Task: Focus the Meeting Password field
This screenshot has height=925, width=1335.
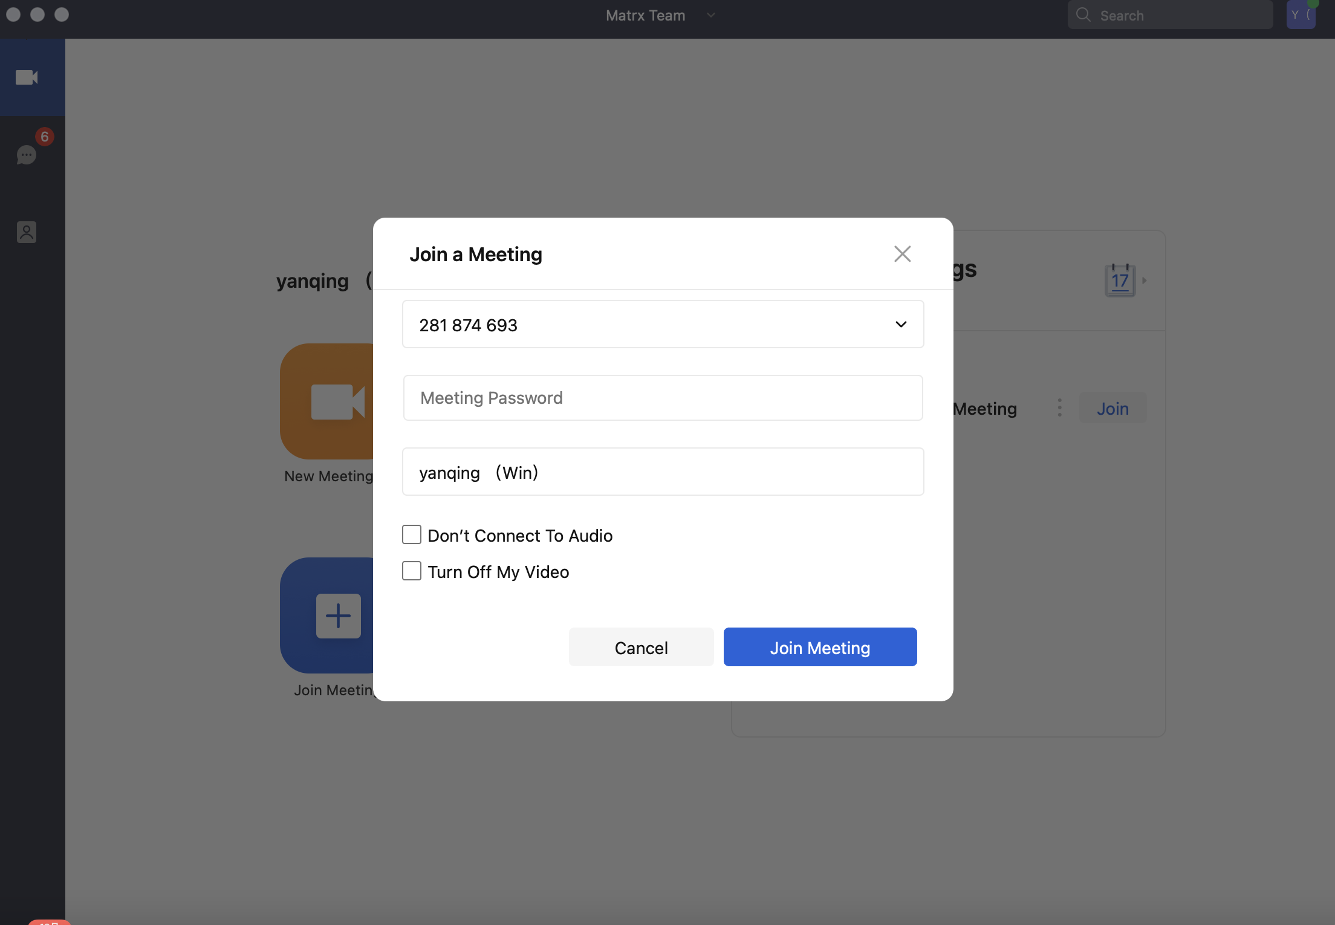Action: 663,398
